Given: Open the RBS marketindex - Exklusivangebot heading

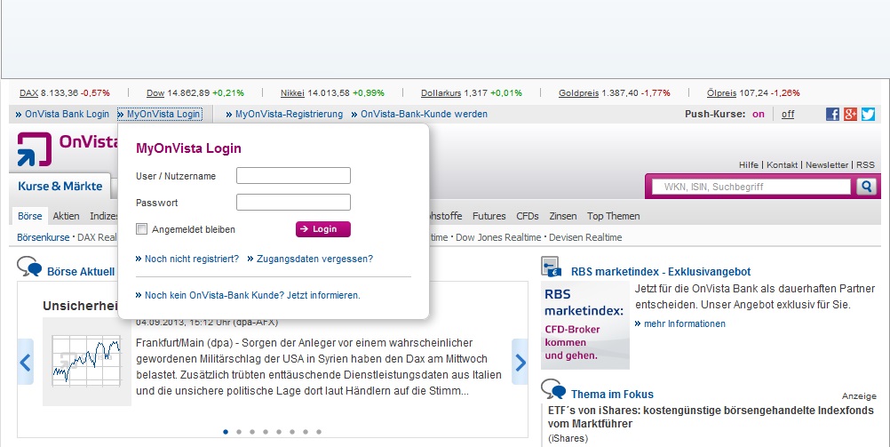Looking at the screenshot, I should [x=661, y=272].
